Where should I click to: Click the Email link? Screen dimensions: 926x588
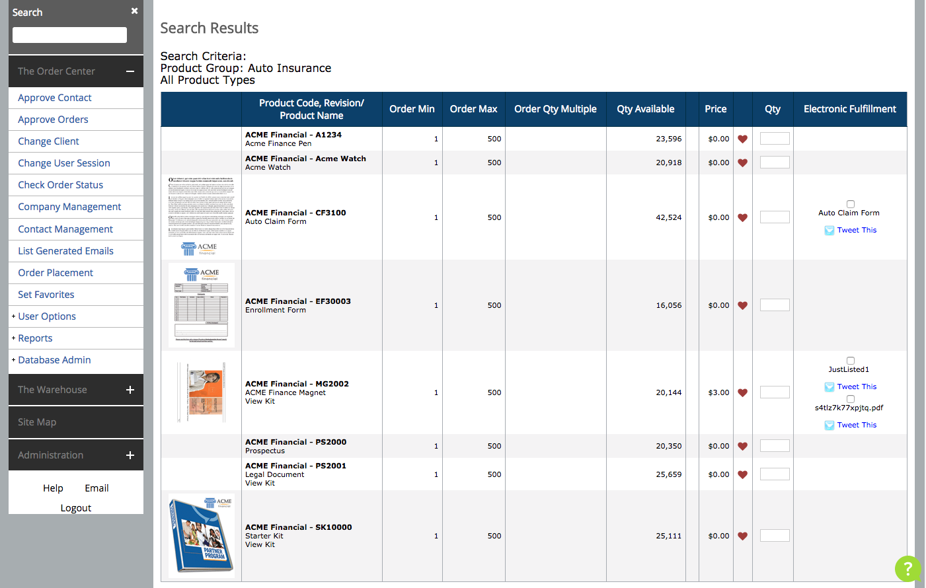coord(96,488)
